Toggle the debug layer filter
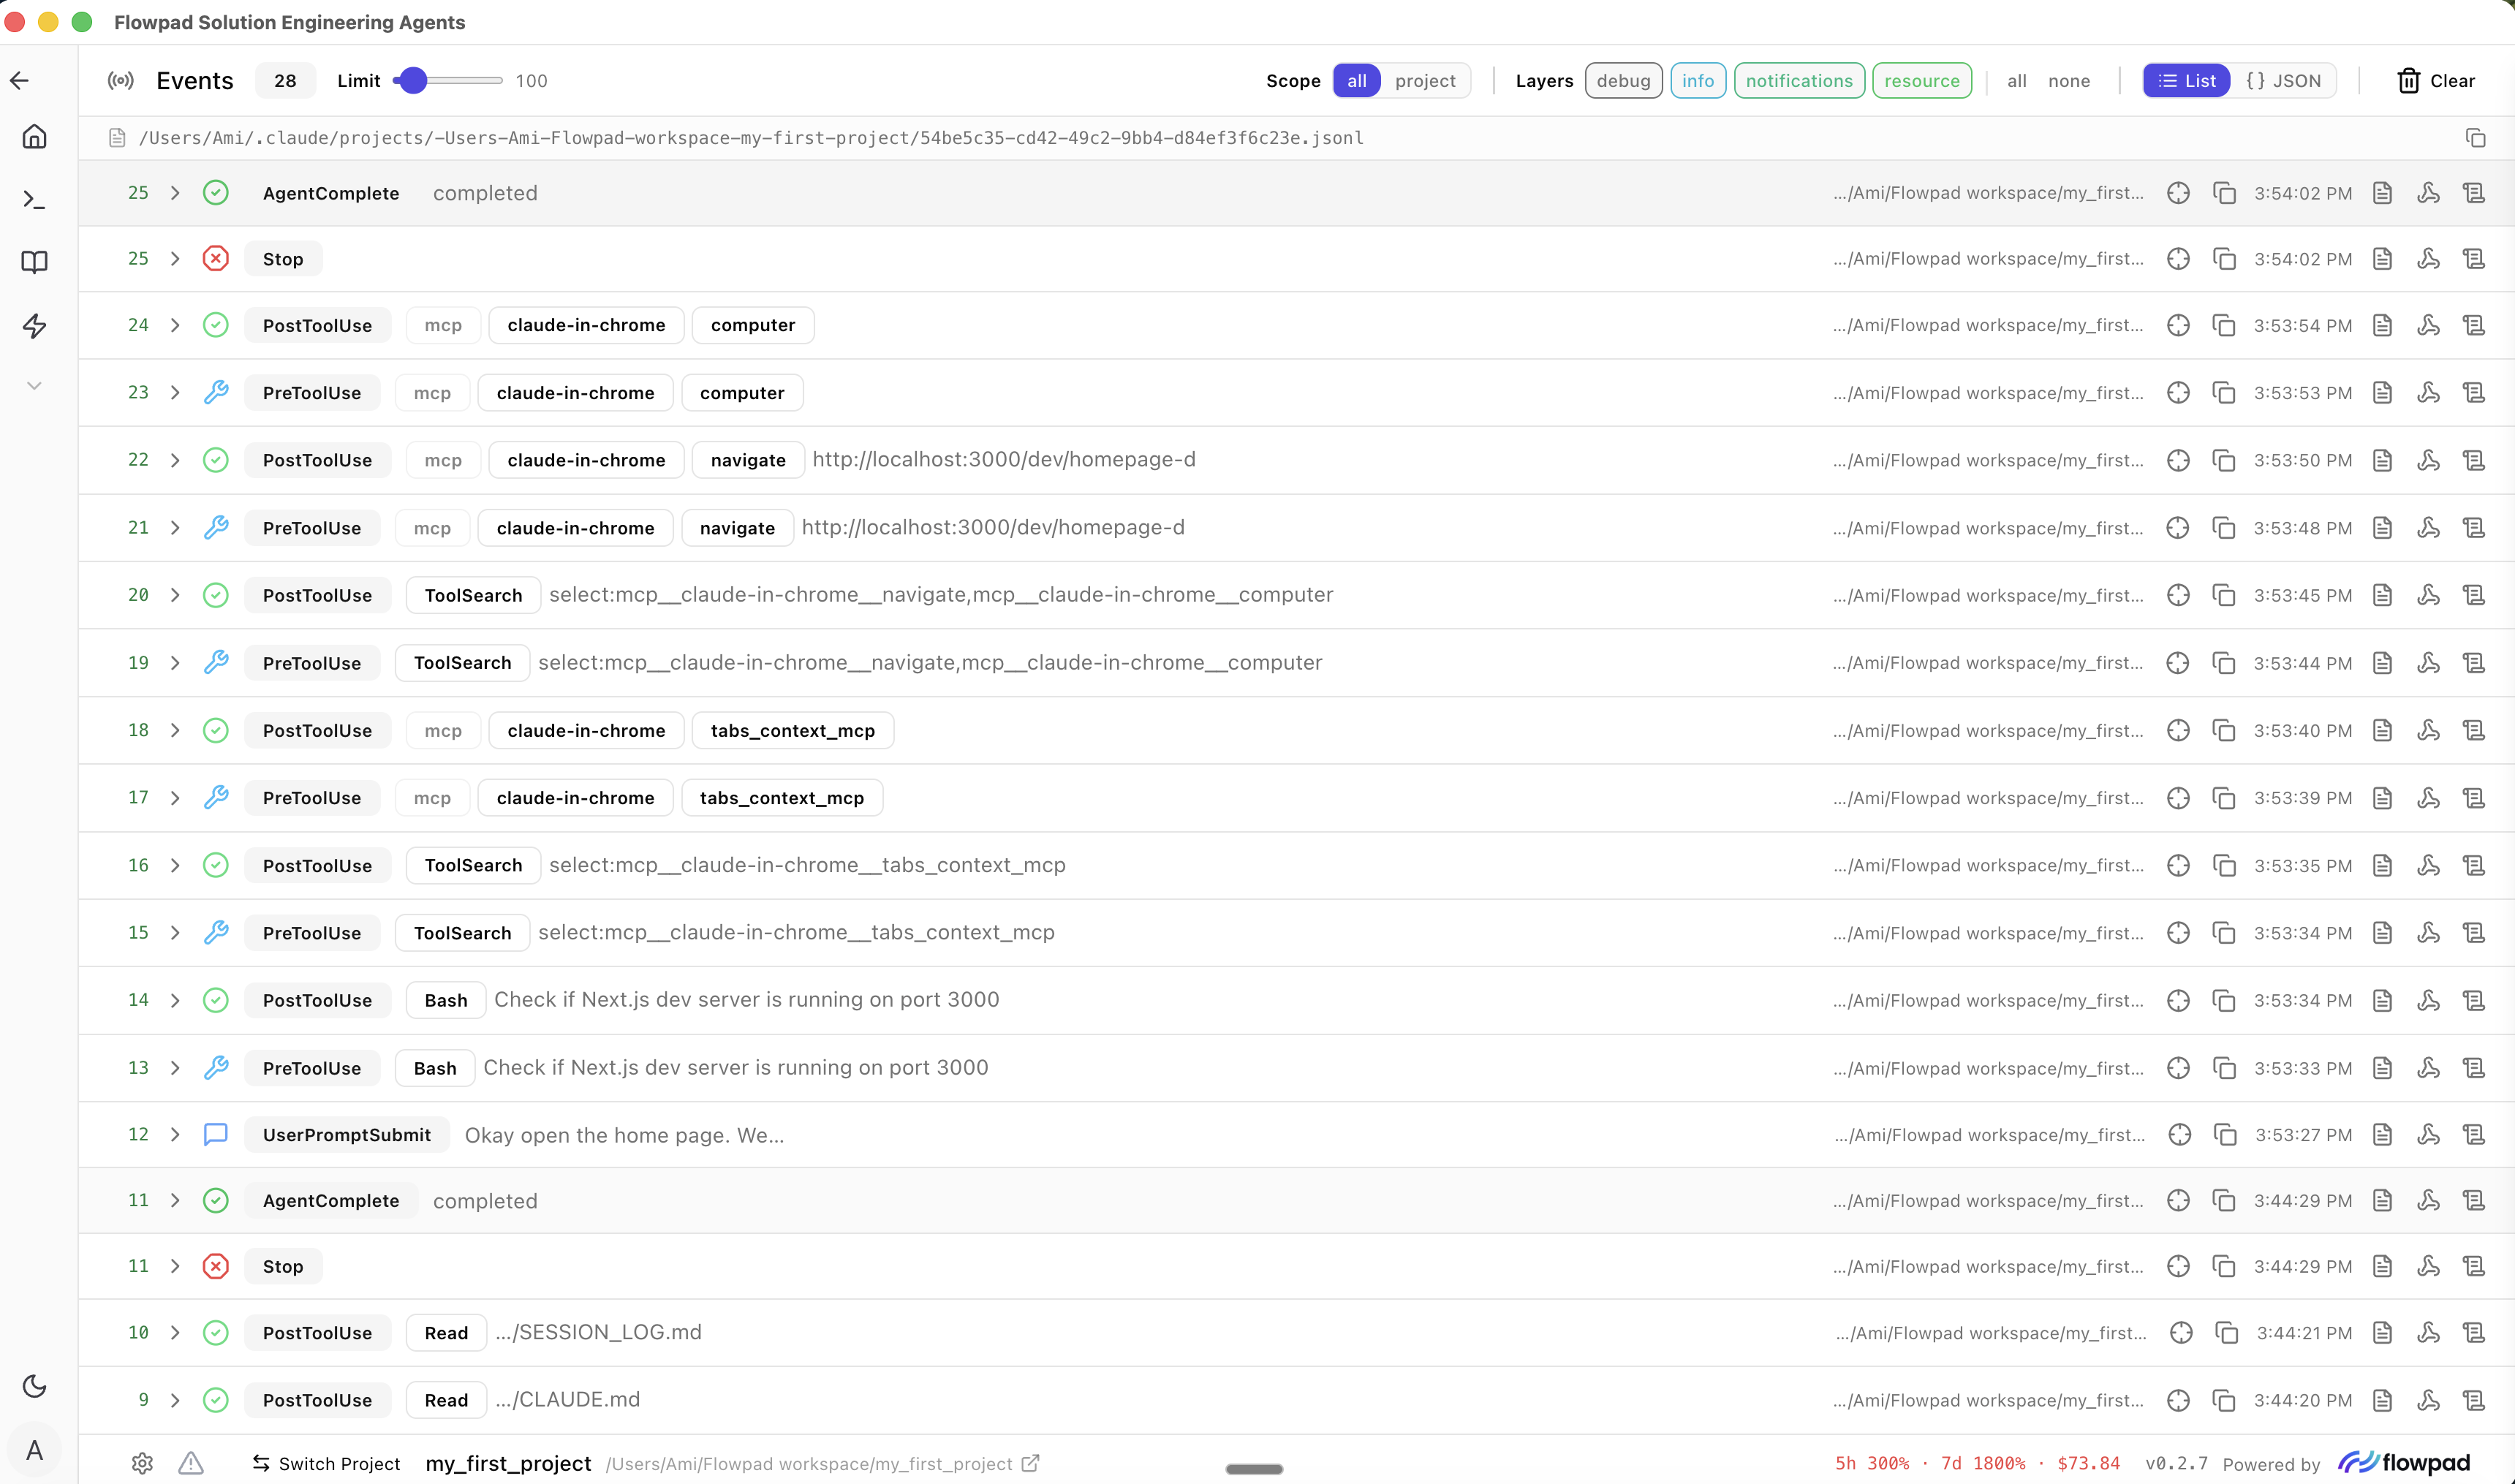Viewport: 2515px width, 1484px height. (x=1622, y=81)
